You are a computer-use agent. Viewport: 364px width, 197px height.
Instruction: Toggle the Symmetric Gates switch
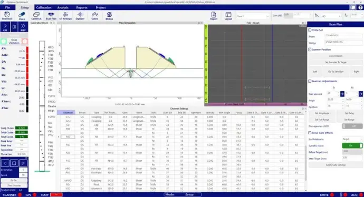coord(352,145)
